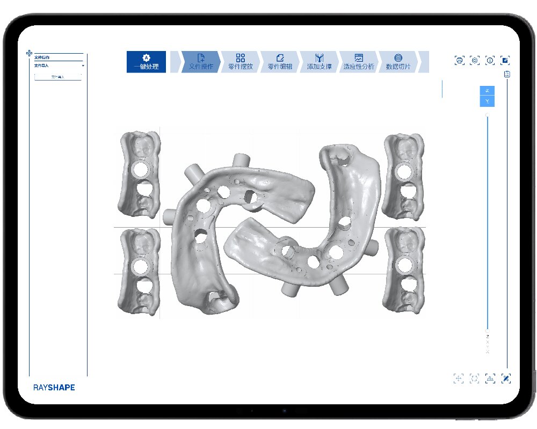Open settings with the gear icon
537x429 pixels.
click(x=475, y=61)
